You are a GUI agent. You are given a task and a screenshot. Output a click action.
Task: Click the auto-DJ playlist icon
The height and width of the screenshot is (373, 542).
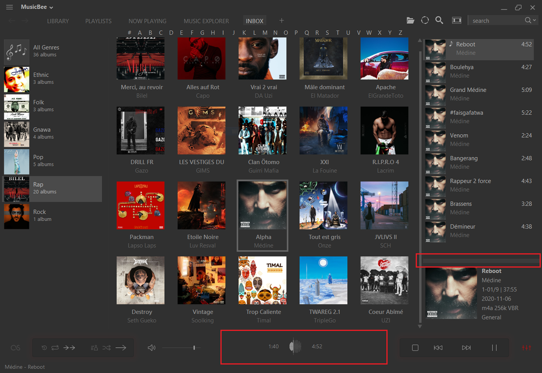point(94,348)
